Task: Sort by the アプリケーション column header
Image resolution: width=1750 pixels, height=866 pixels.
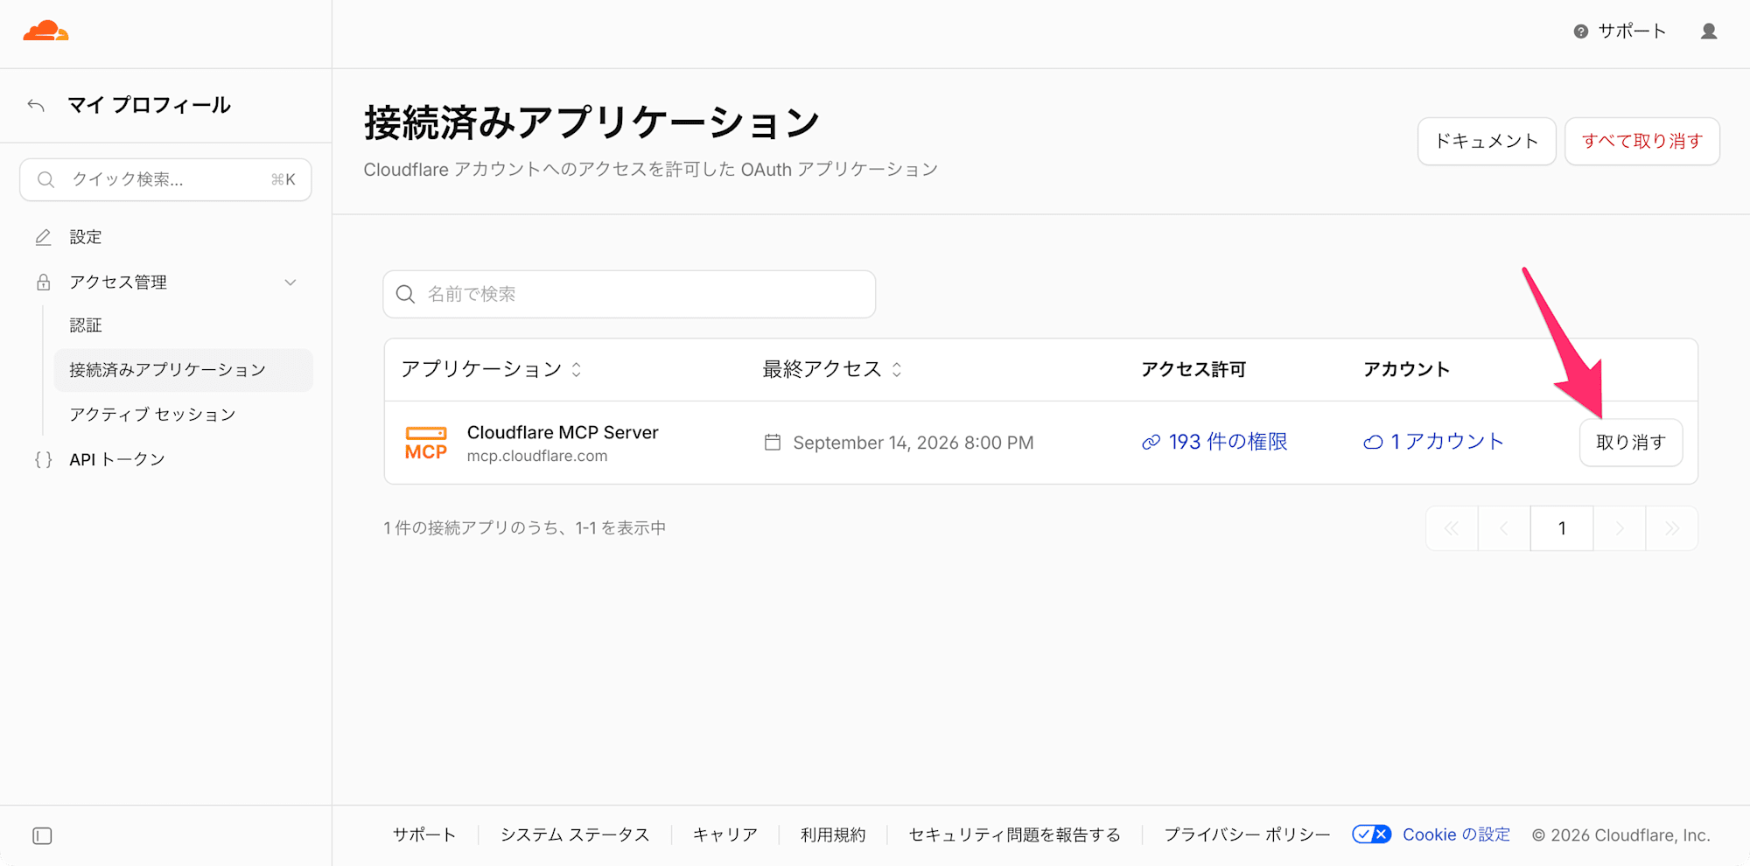Action: click(x=491, y=369)
